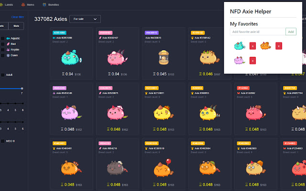Viewport: 306px width, 191px height.
Task: Open the orange balloon Axie #3381519 image
Action: [x=164, y=168]
